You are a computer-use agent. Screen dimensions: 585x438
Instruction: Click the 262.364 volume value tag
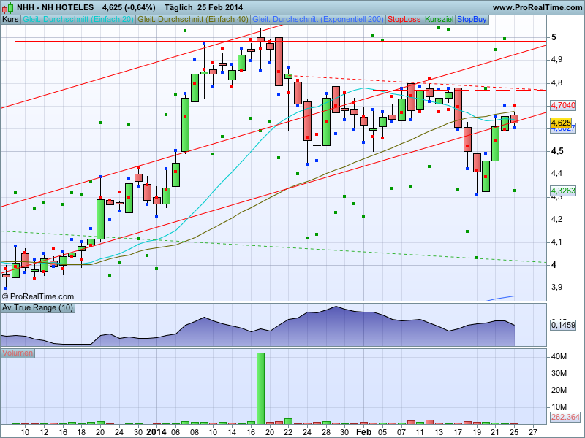tap(565, 417)
